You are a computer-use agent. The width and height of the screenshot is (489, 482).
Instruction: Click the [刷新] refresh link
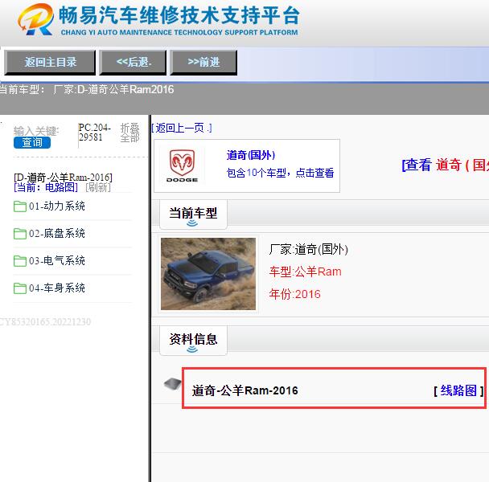click(98, 187)
